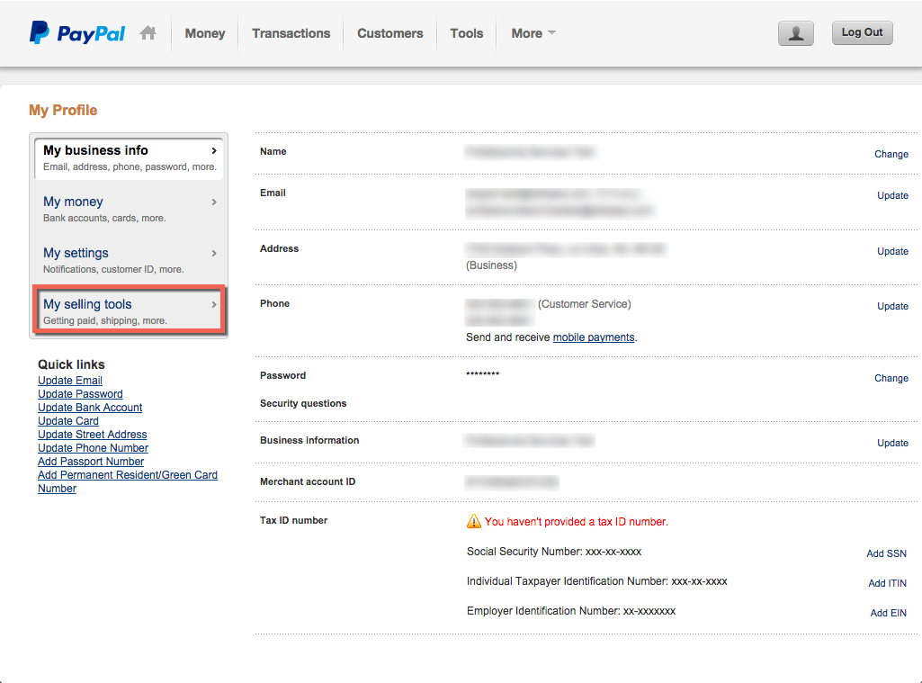Click Add SSN link
The height and width of the screenshot is (683, 922).
click(886, 553)
